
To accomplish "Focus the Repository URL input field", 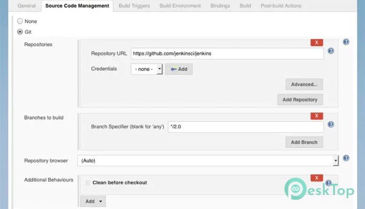I will (227, 53).
